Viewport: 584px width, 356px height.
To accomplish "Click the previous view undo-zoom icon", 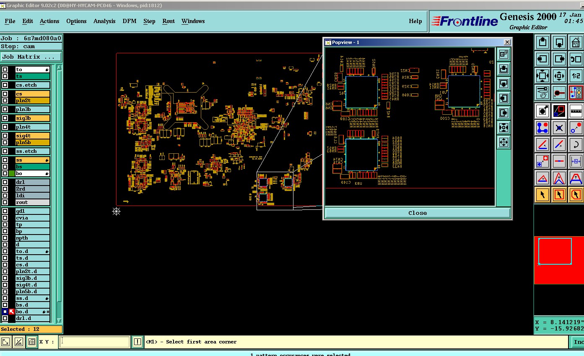I will (x=576, y=59).
